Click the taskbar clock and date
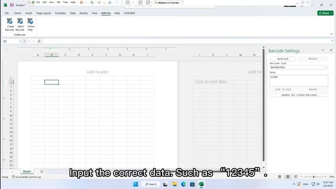Viewport: 336px width, 189px height. point(328,184)
